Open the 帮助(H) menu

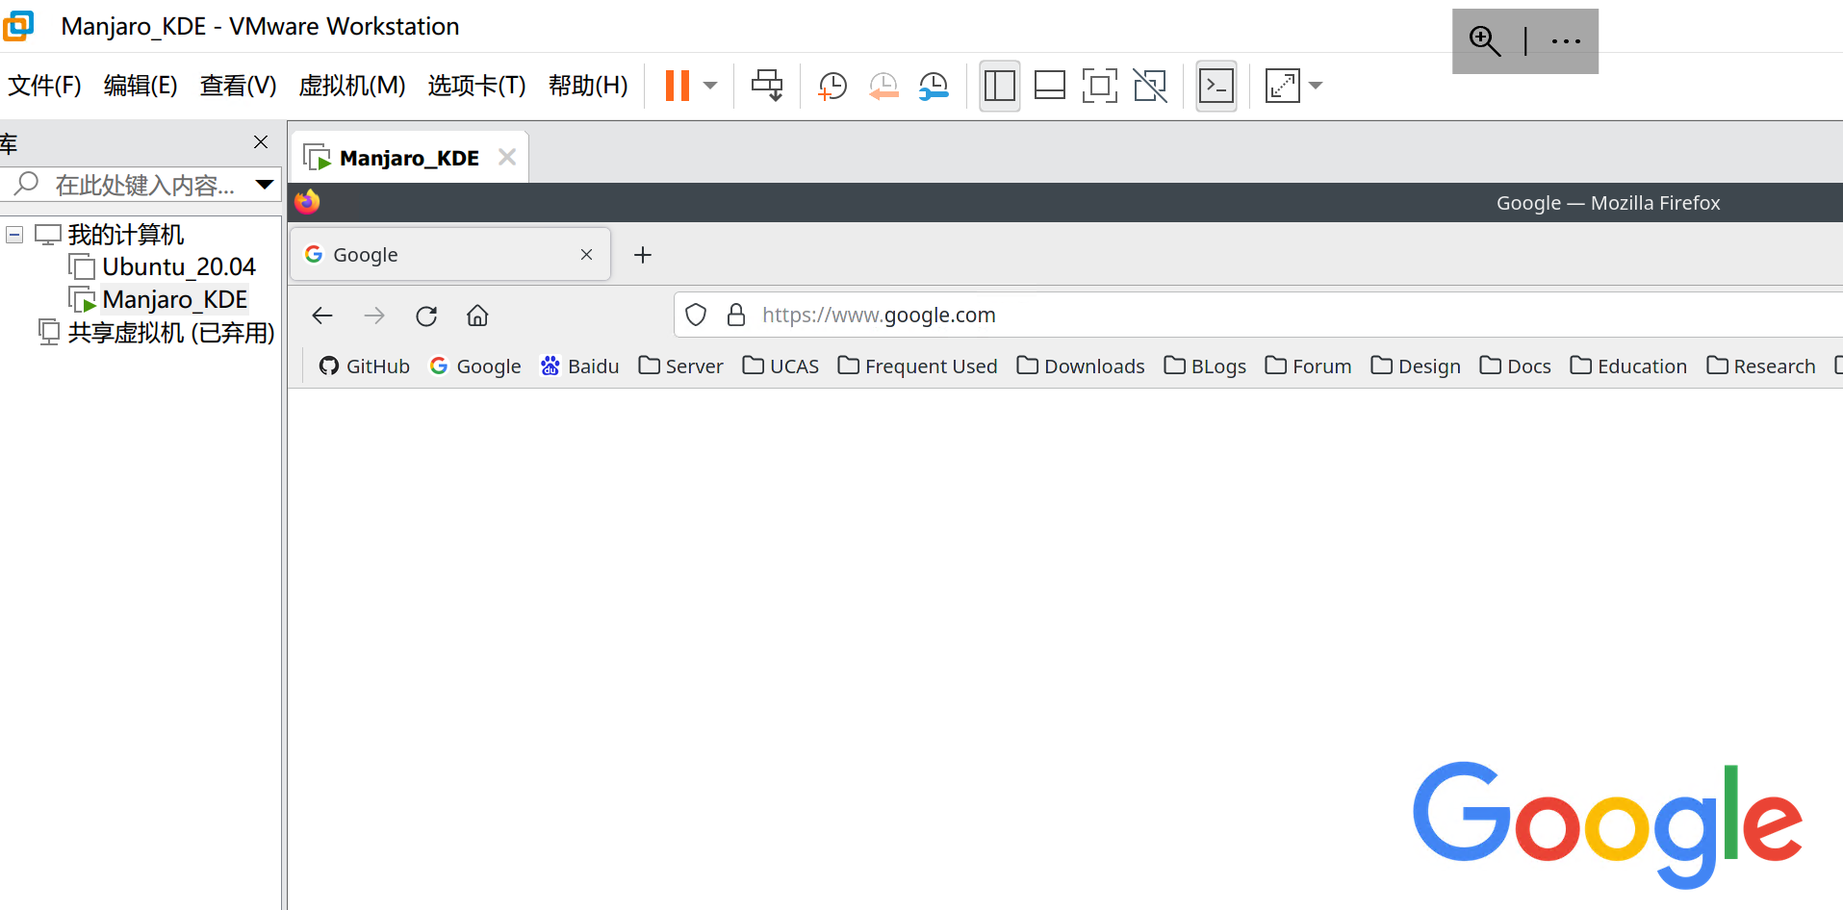point(588,86)
